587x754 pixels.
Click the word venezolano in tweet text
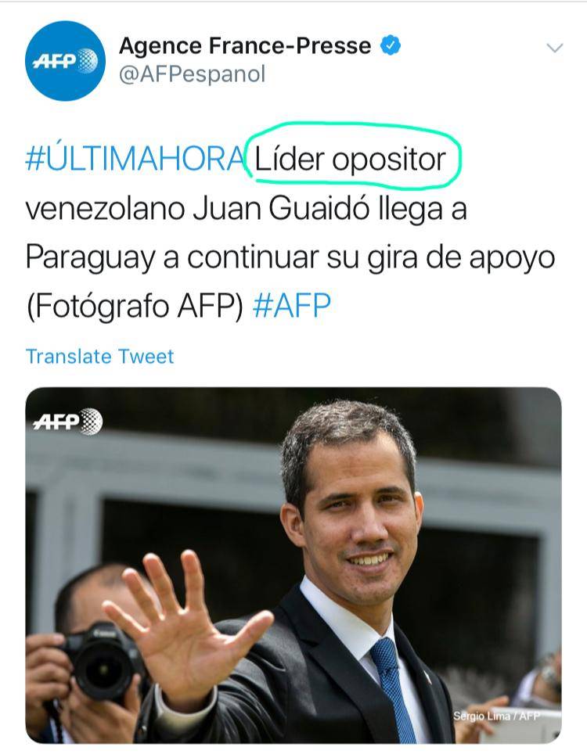(106, 209)
